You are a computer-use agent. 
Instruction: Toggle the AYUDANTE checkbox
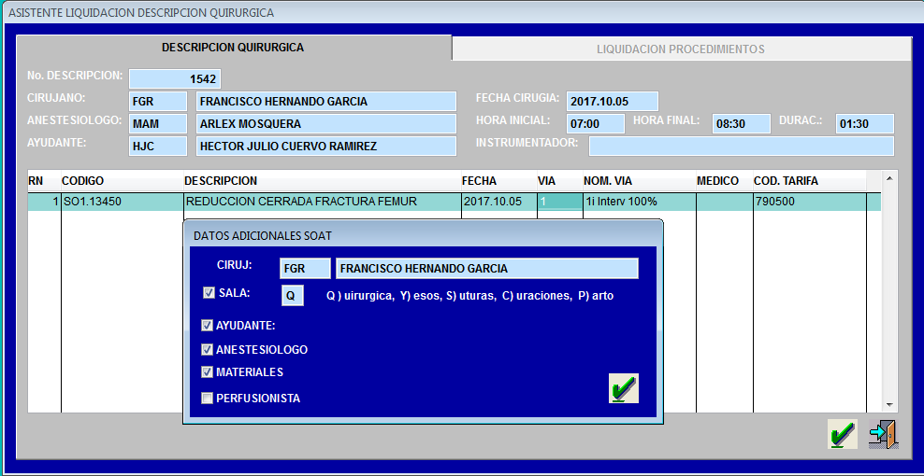pos(207,326)
